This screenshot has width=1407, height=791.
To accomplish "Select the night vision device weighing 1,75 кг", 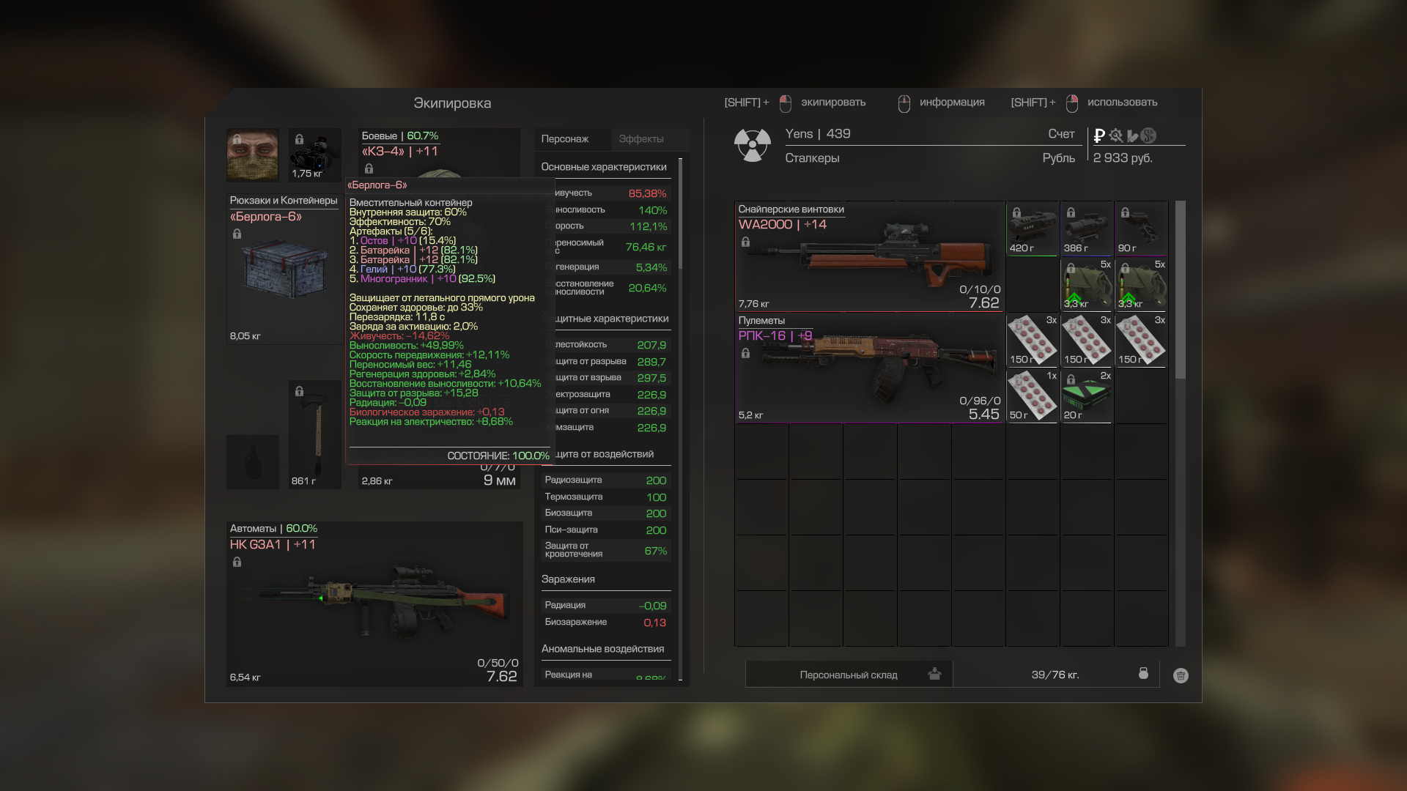I will click(315, 155).
